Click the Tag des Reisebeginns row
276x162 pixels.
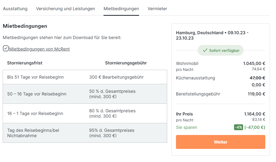click(85, 133)
